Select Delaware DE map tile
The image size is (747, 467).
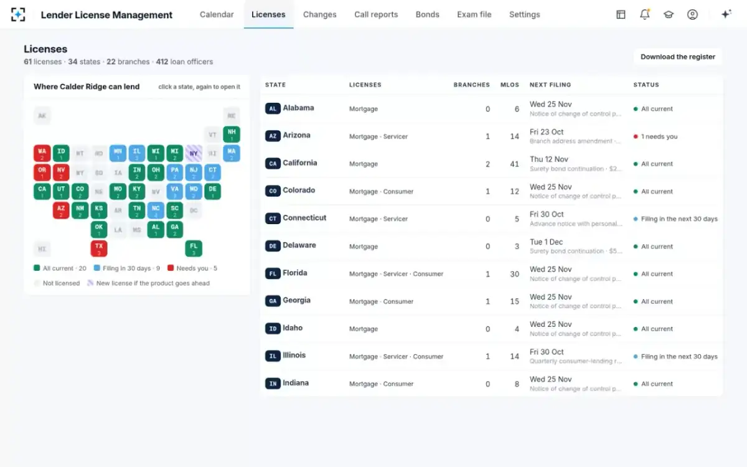click(212, 191)
